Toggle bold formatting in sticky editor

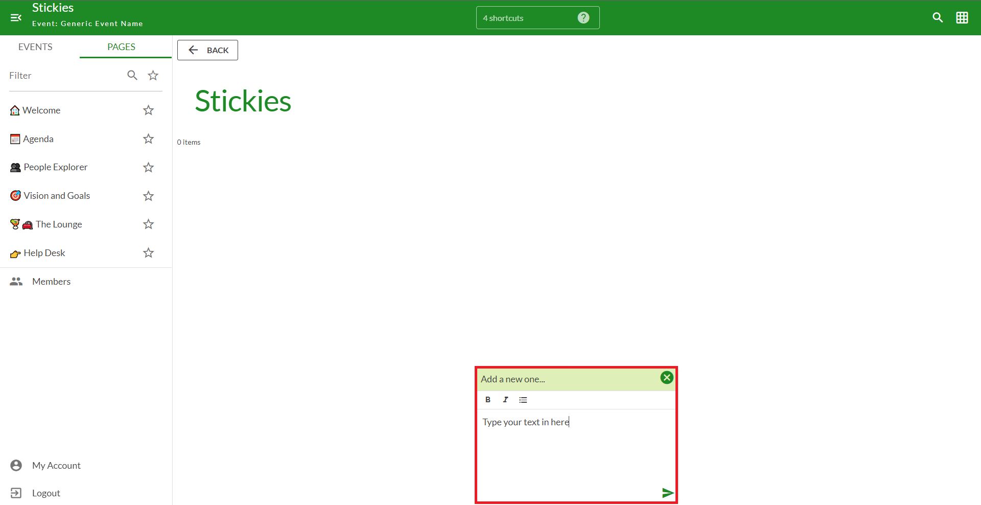coord(488,400)
